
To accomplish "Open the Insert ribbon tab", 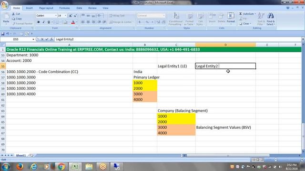I will [29, 8].
